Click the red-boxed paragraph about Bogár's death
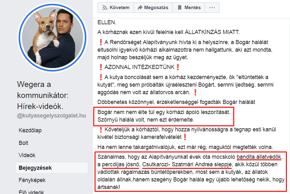Viewport: 290px width, 194px height. tap(164, 116)
